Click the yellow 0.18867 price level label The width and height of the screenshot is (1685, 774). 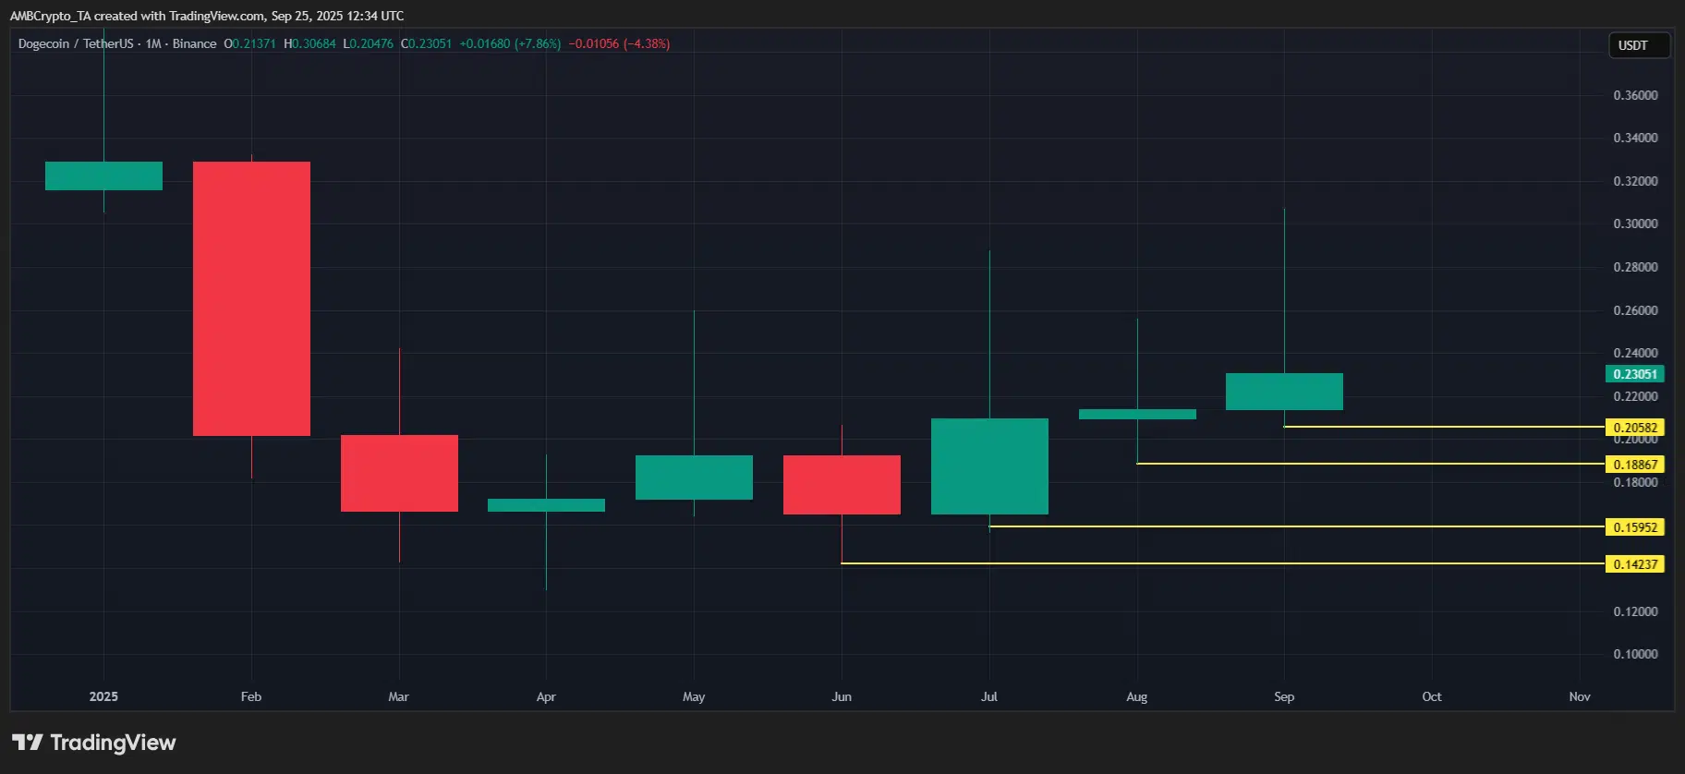tap(1634, 465)
